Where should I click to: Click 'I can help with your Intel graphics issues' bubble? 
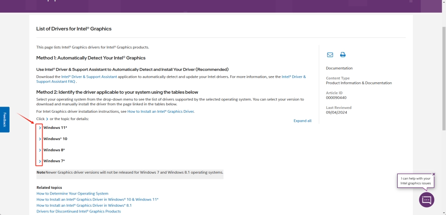click(416, 181)
